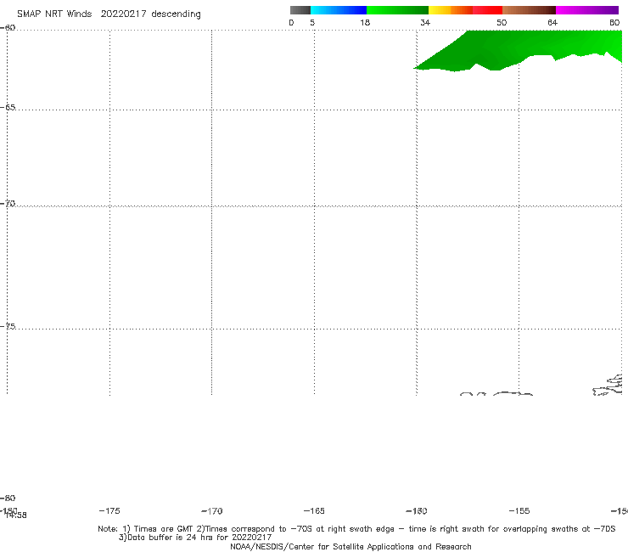The width and height of the screenshot is (628, 552).
Task: Click the -155 longitude axis label
Action: (x=519, y=511)
